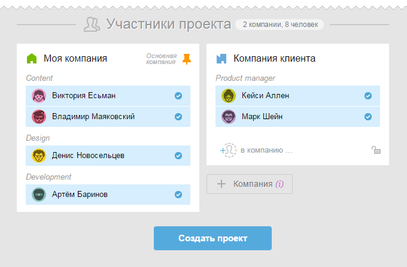Image resolution: width=407 pixels, height=267 pixels.
Task: Select the Моя компания title
Action: tap(75, 59)
